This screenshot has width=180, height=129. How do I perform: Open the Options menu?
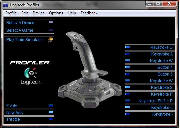(56, 13)
